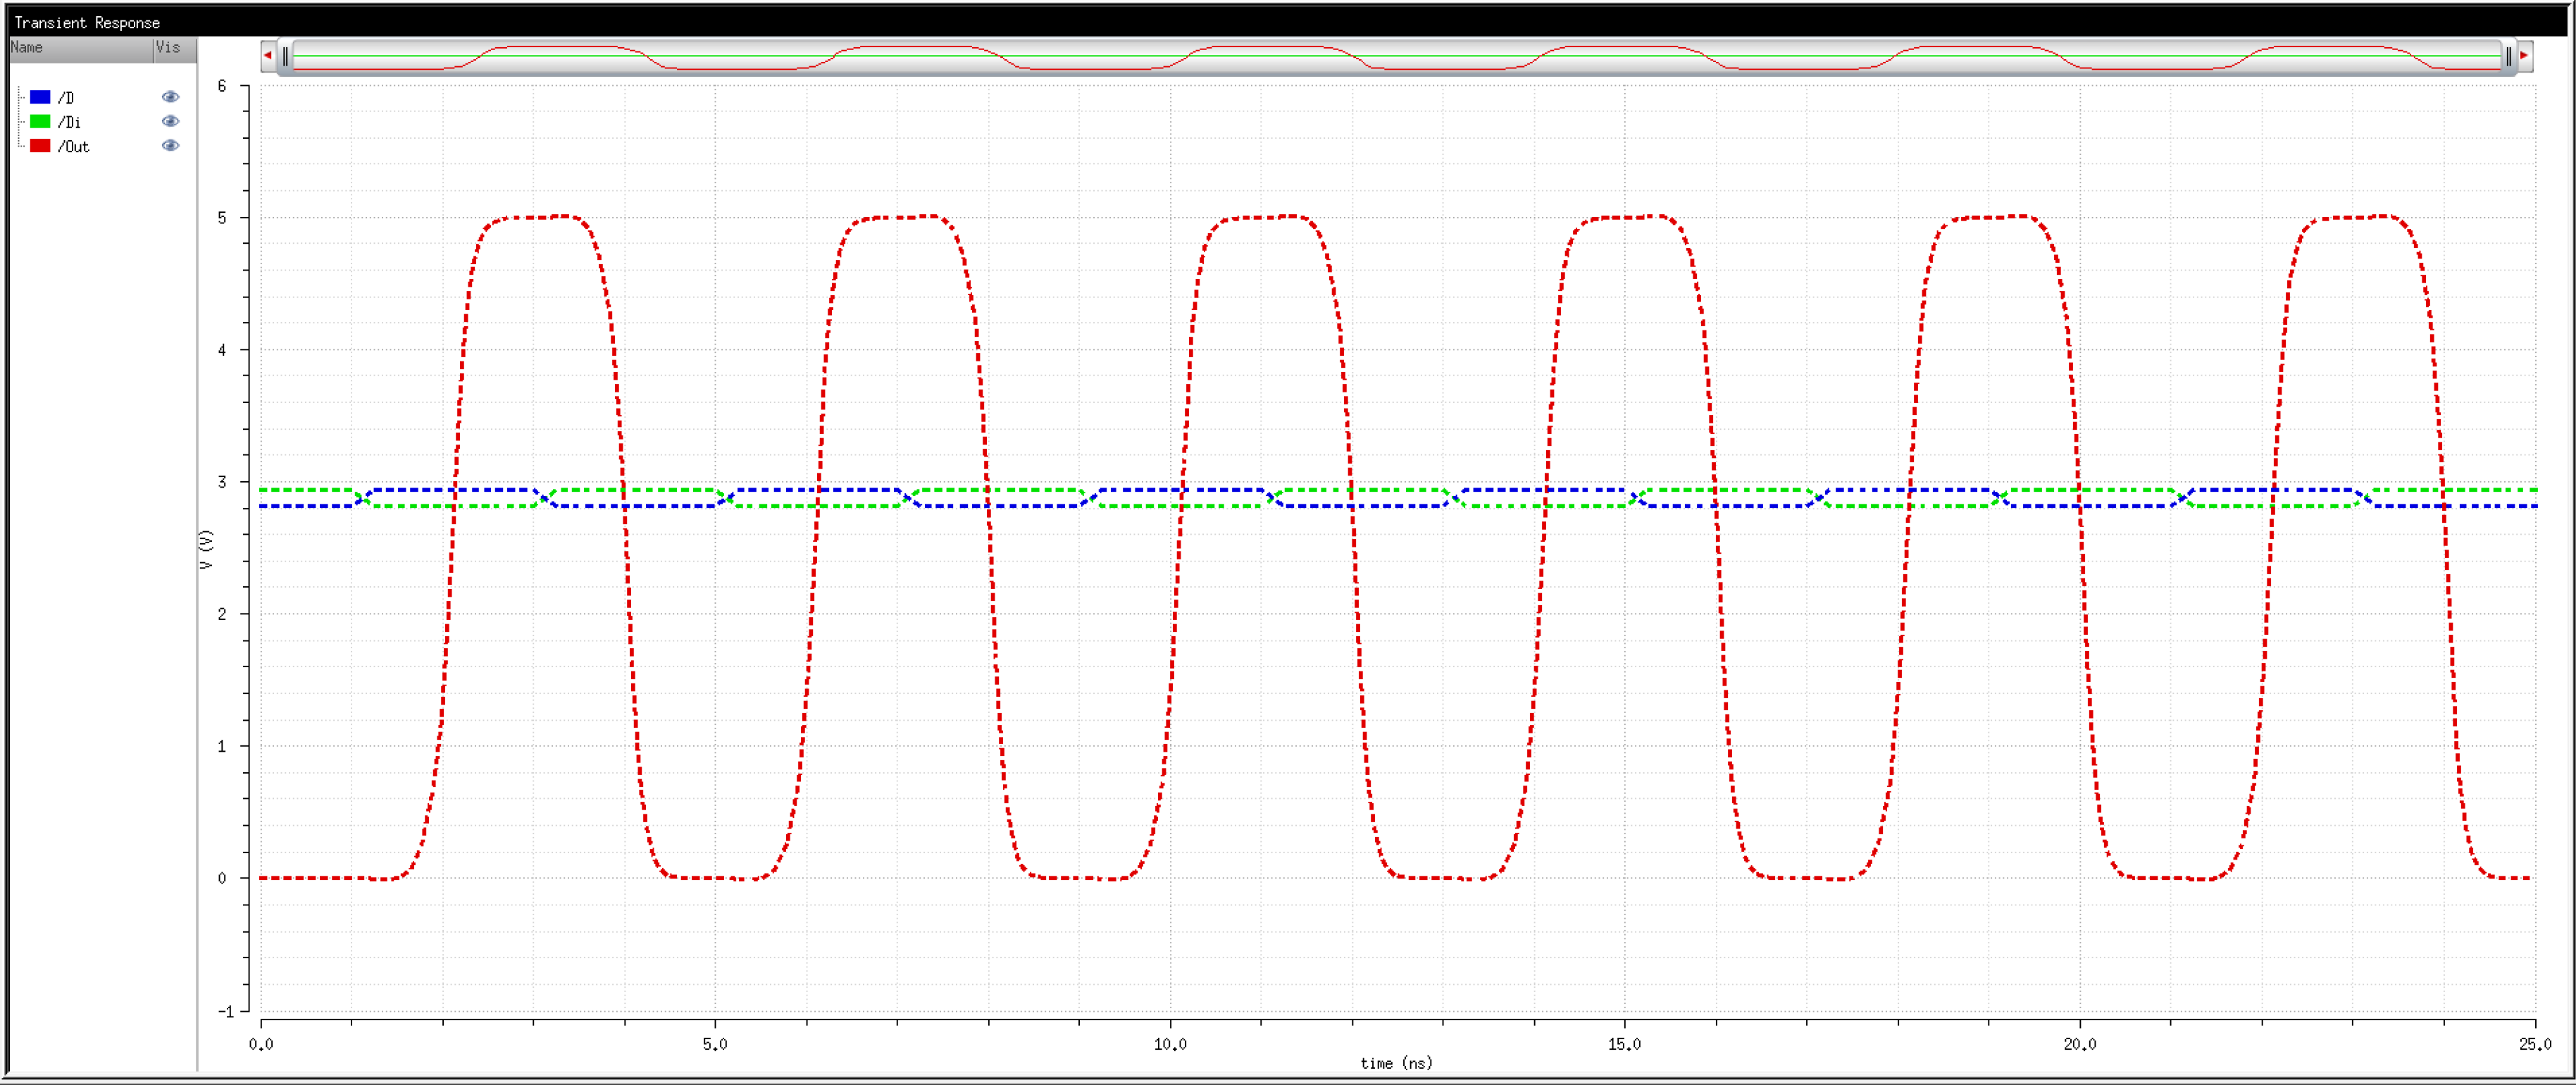Toggle visibility of the /Di trace
Screen dimensions: 2576x1085
click(x=170, y=121)
